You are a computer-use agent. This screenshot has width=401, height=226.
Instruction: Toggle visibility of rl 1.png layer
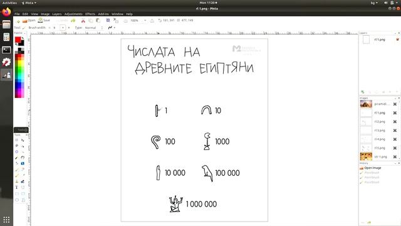coord(397,40)
